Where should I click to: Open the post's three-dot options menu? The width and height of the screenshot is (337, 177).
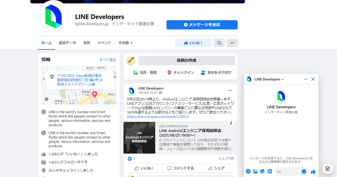pos(230,90)
